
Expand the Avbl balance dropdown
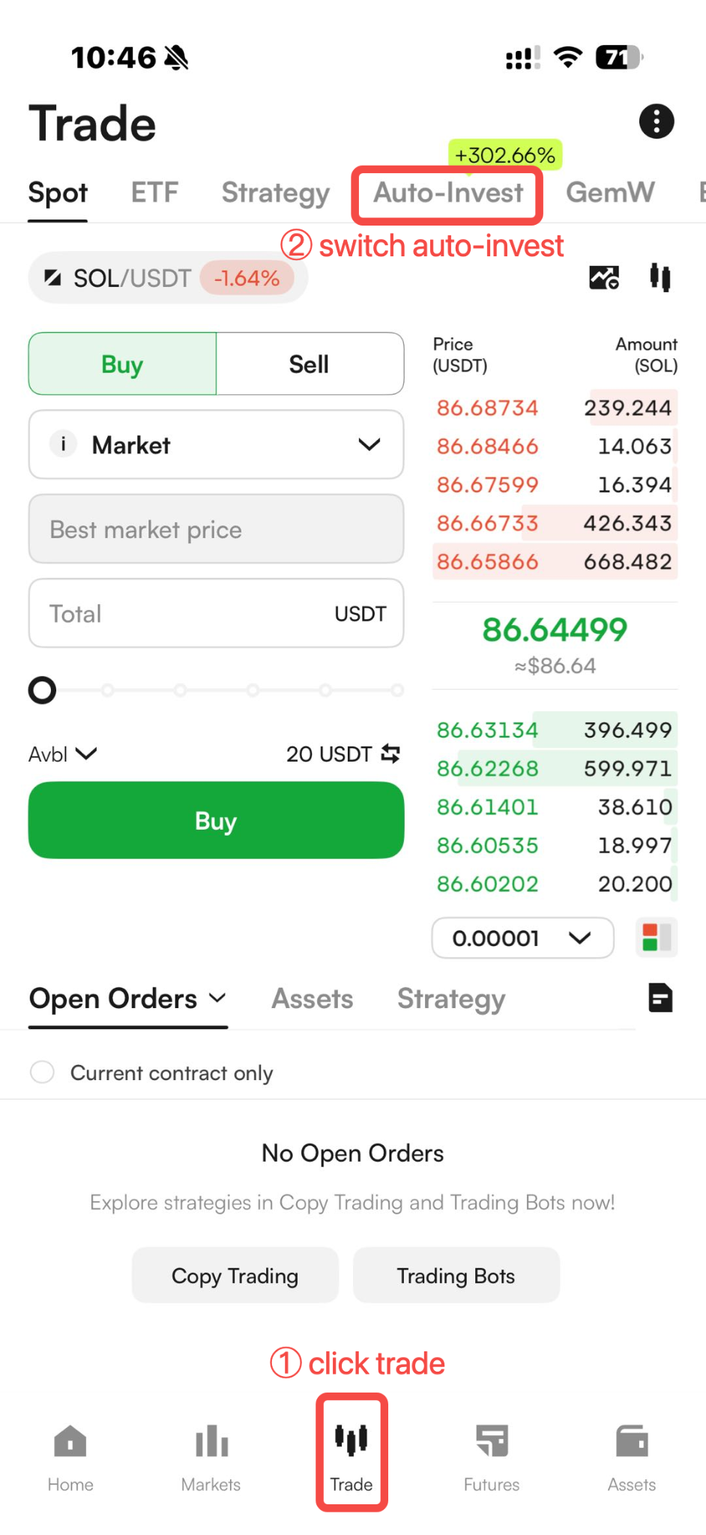[63, 754]
